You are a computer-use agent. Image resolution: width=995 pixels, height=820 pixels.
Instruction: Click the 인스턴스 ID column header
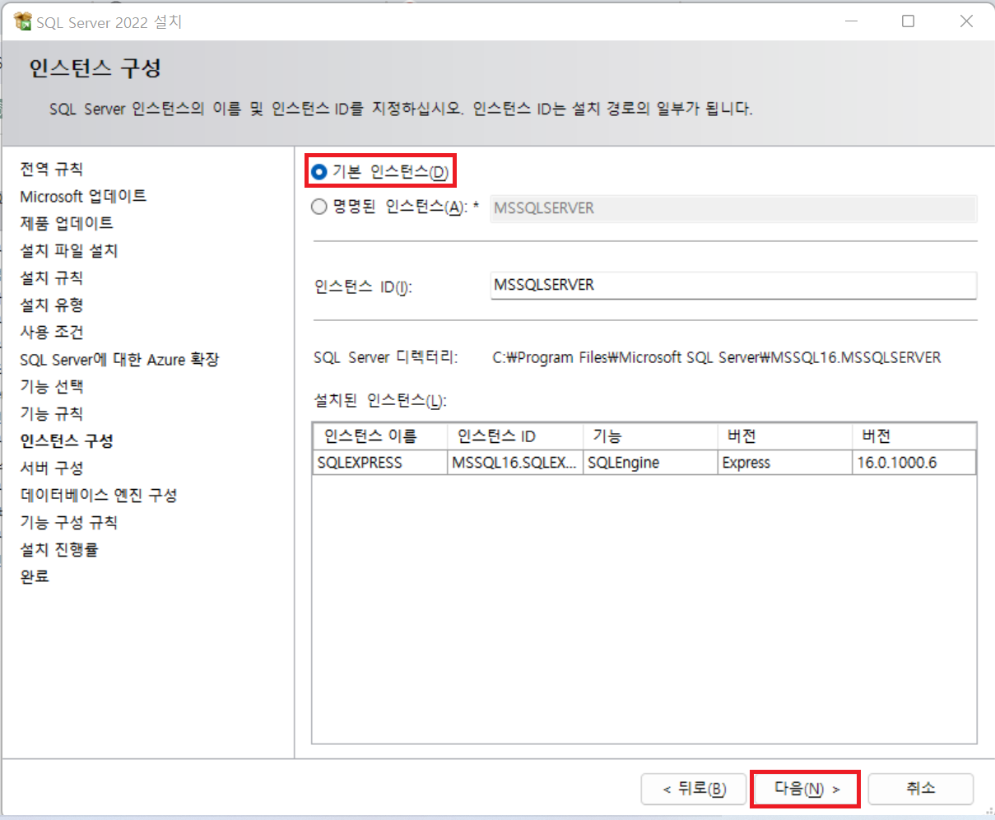click(515, 436)
